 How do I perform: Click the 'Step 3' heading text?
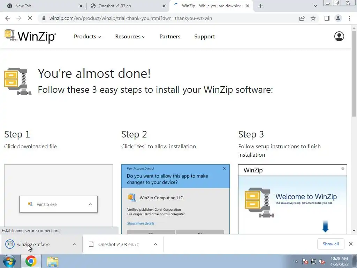pos(251,134)
